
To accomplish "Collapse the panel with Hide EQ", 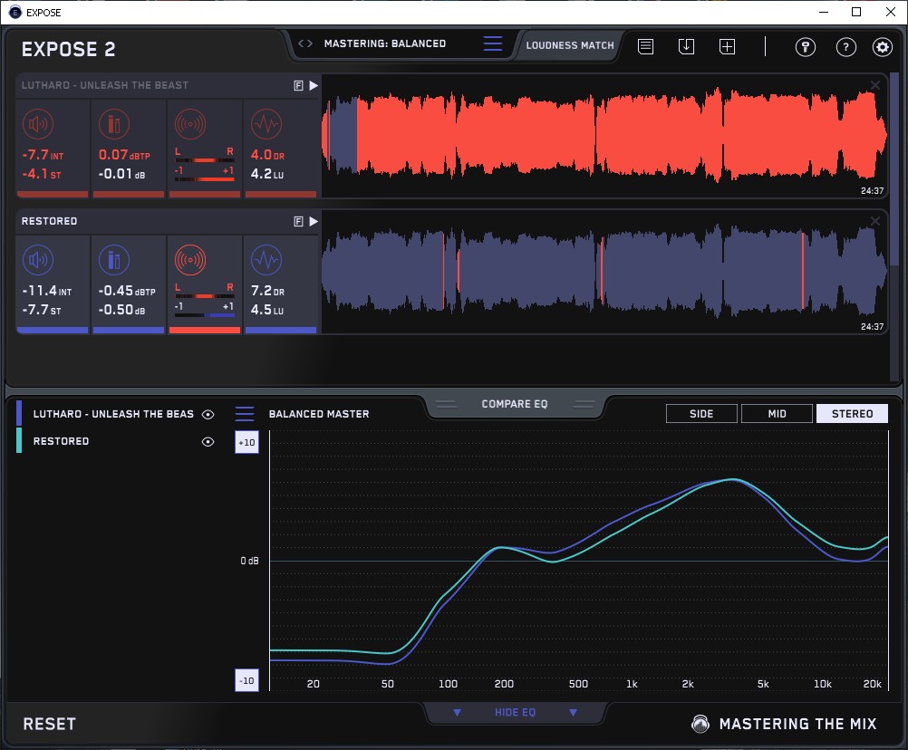I will point(515,713).
